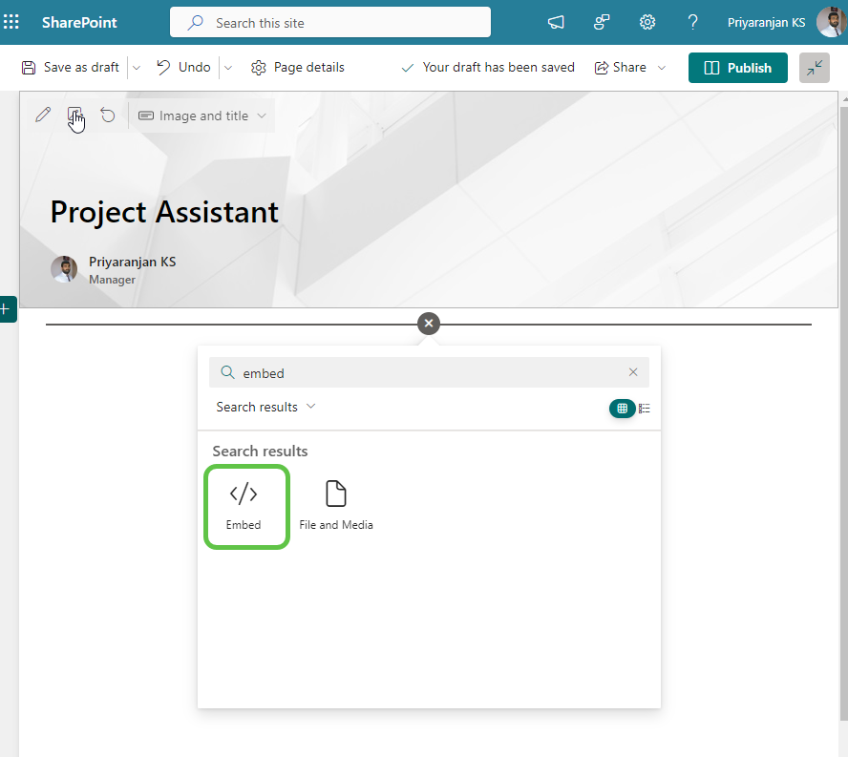
Task: Keep grid view toggle selected for results
Action: click(x=622, y=408)
